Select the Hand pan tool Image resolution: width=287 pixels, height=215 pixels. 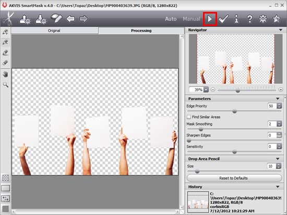6,74
